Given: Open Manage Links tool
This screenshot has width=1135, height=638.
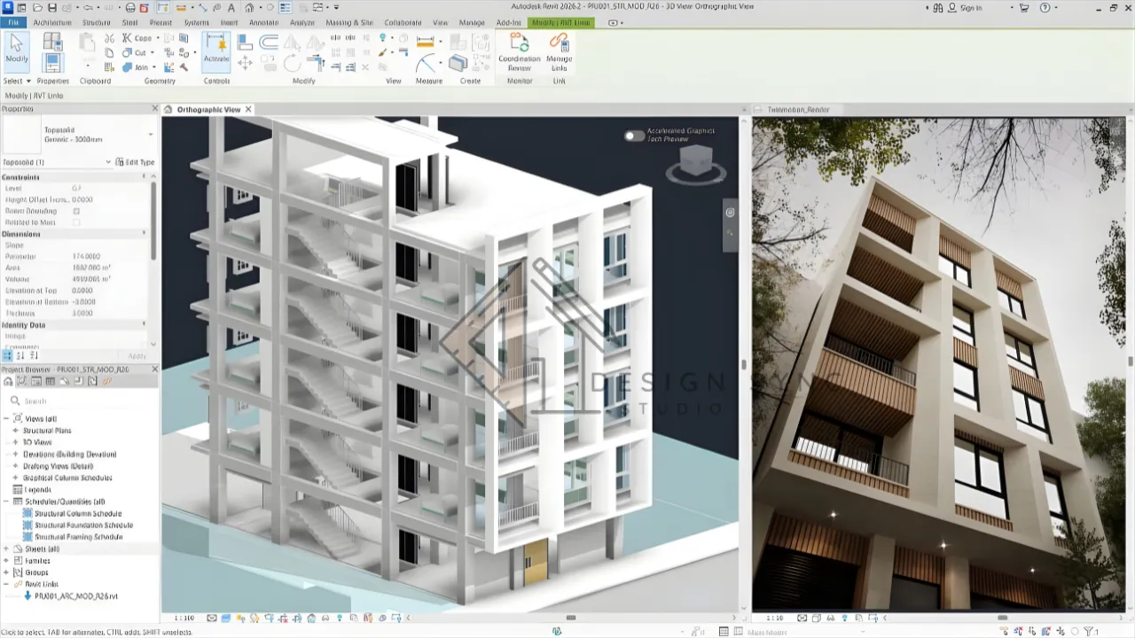Looking at the screenshot, I should coord(559,52).
